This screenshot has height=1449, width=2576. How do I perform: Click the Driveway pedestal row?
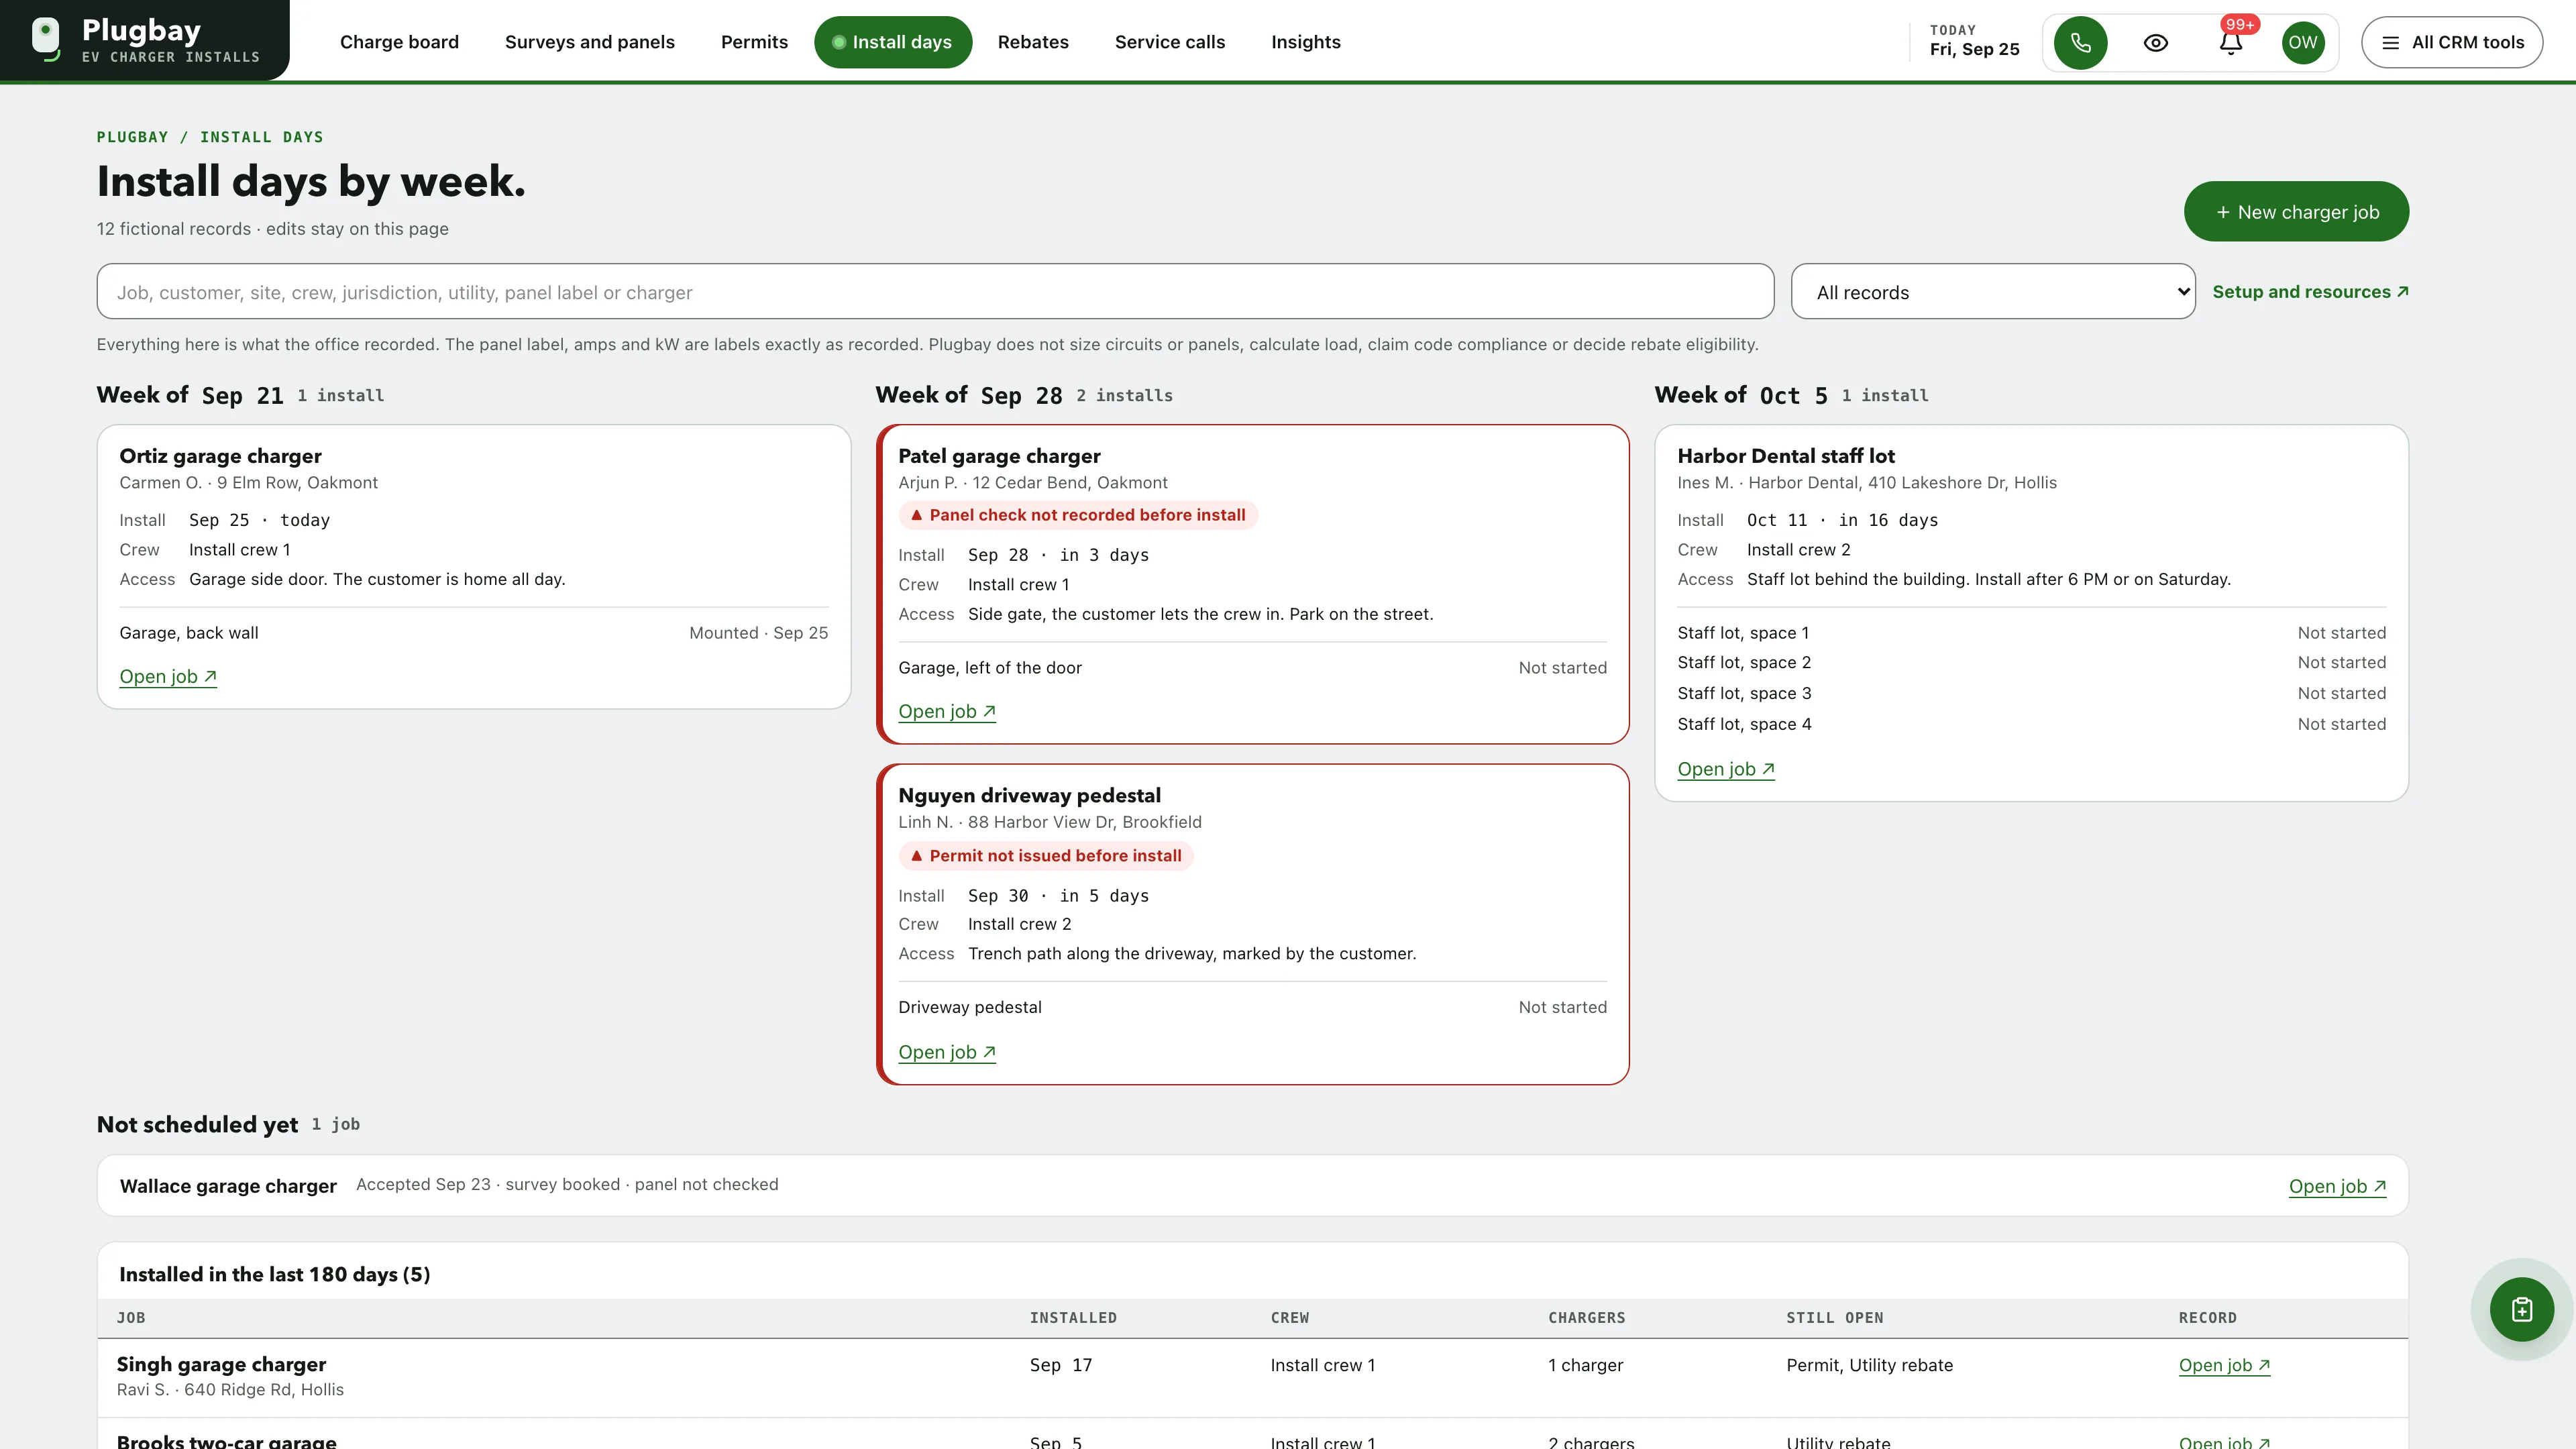point(1252,1007)
